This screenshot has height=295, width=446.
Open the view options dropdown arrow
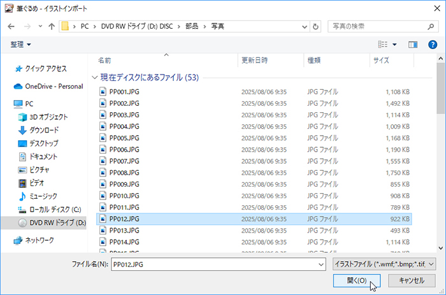pyautogui.click(x=394, y=44)
